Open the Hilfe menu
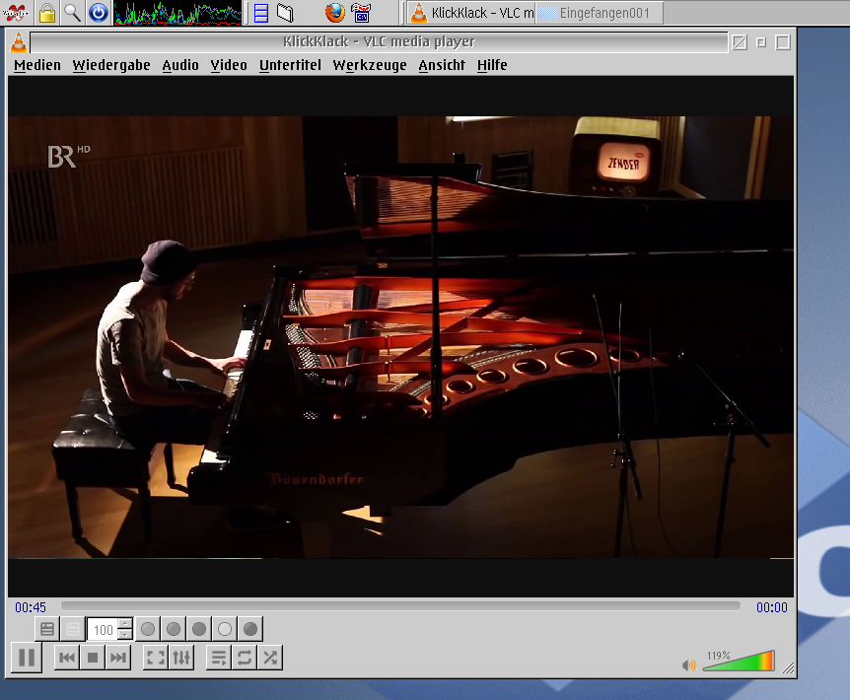 (x=492, y=65)
